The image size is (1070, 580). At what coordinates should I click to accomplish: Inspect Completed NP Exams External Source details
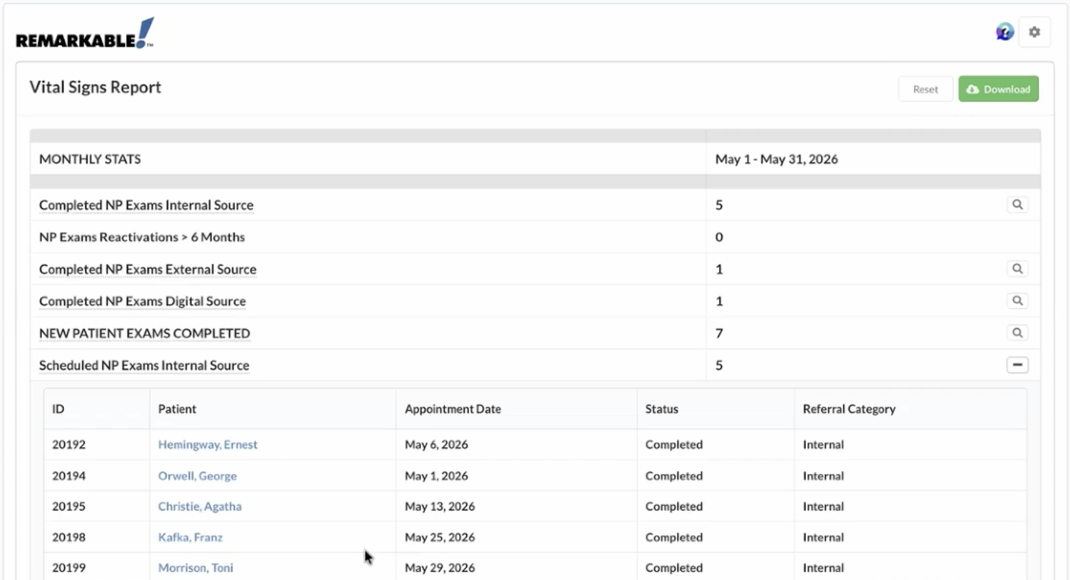coord(1017,269)
